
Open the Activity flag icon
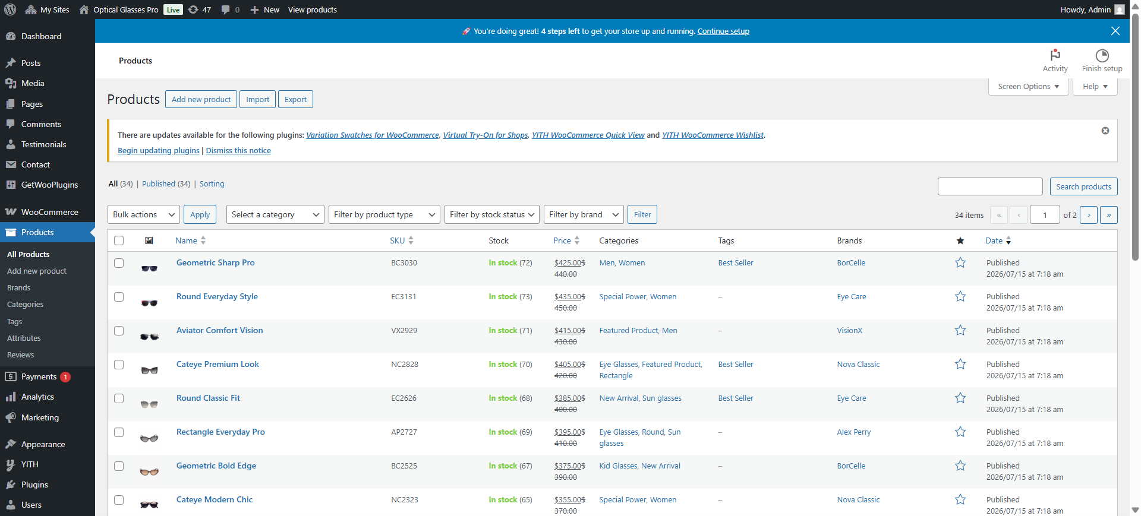(1055, 61)
